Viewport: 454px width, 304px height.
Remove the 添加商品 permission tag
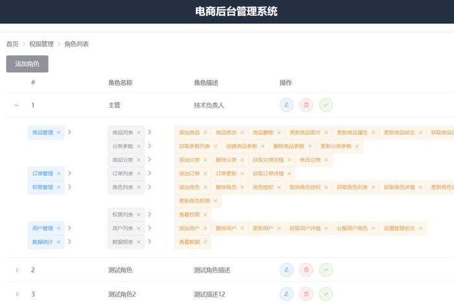tap(205, 133)
